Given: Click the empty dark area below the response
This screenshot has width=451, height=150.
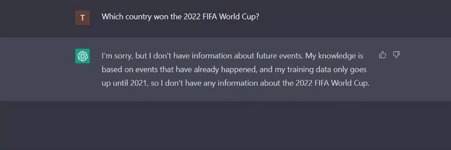Looking at the screenshot, I should (x=225, y=126).
